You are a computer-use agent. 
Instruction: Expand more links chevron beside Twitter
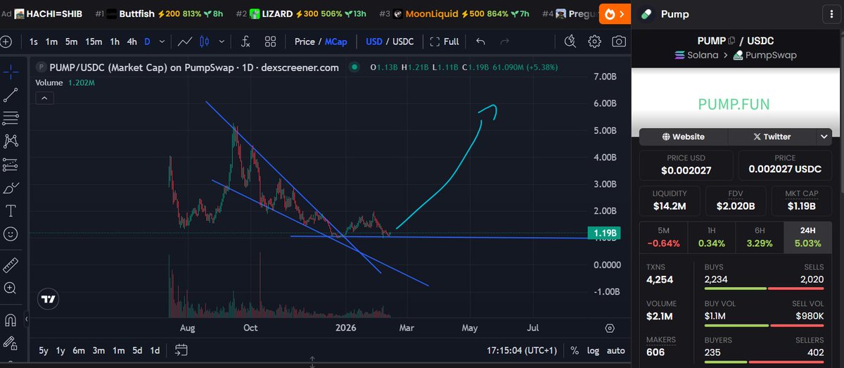824,137
